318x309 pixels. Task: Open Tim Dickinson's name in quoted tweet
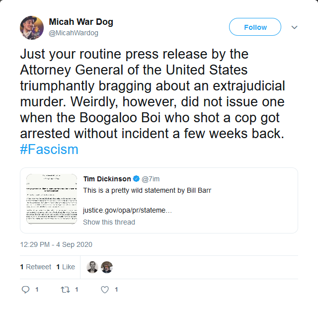[x=107, y=179]
